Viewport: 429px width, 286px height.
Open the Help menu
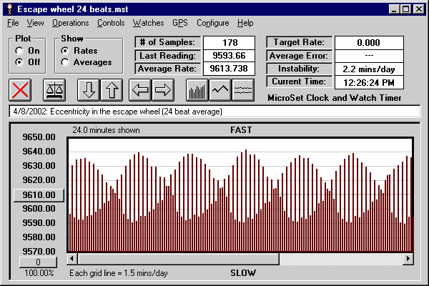point(245,23)
